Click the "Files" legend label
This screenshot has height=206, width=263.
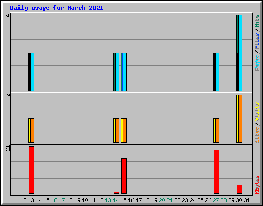click(257, 41)
